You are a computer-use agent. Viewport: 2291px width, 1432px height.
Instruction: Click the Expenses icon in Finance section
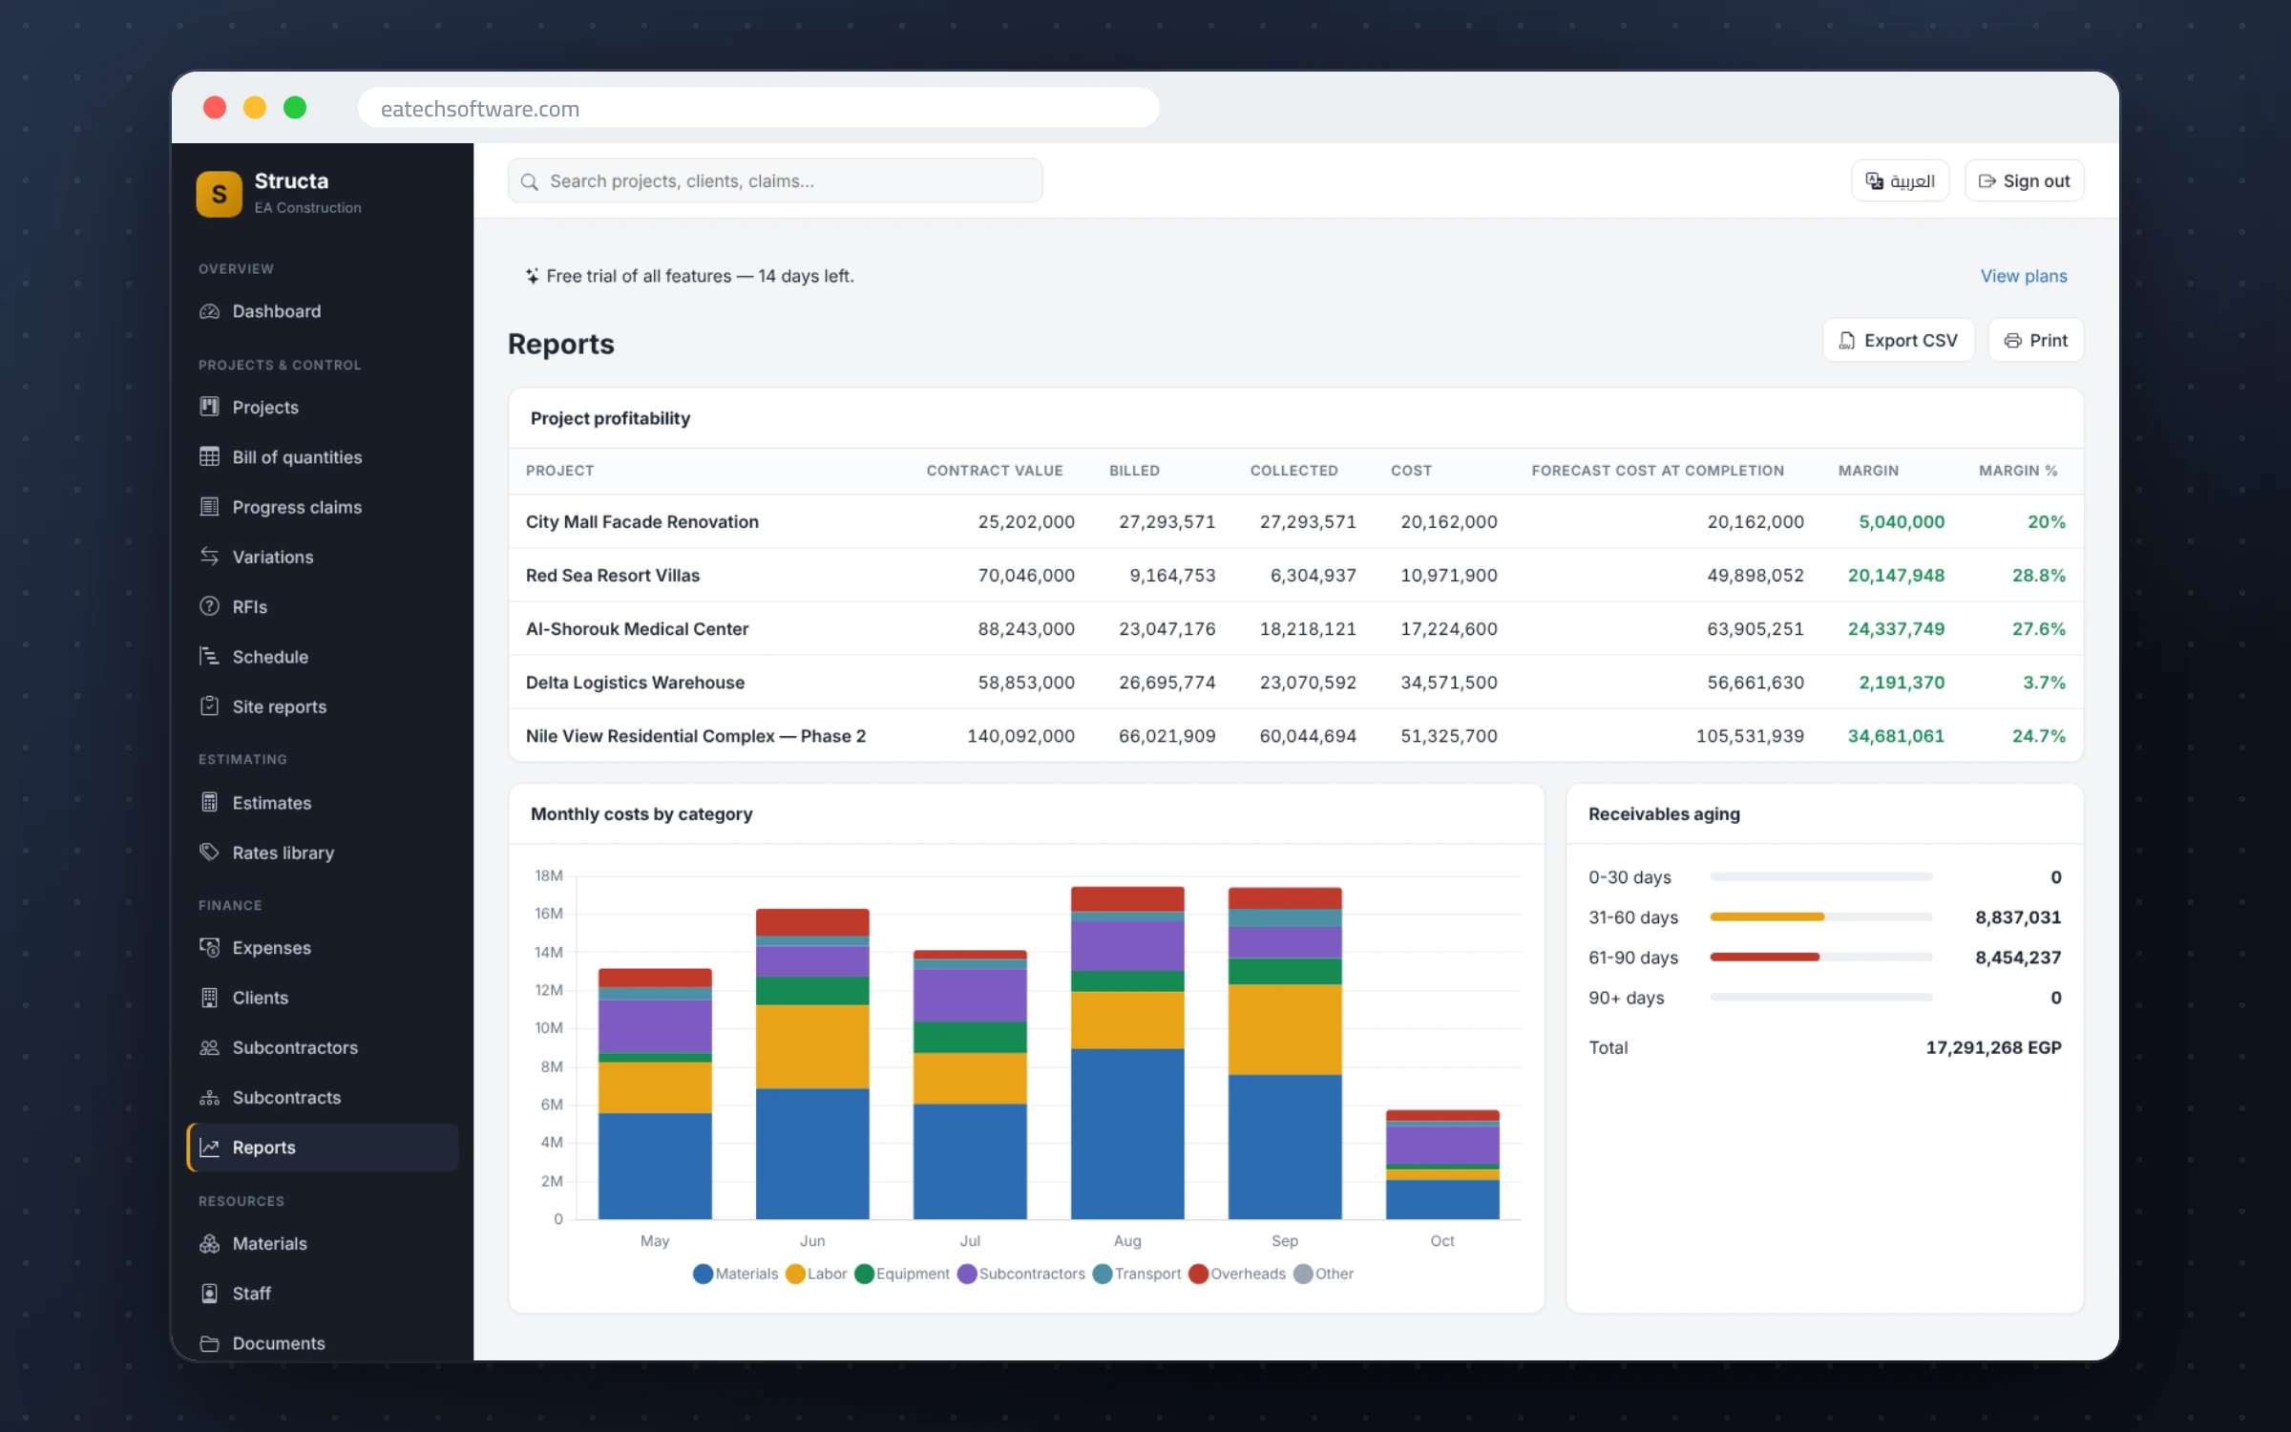point(209,948)
